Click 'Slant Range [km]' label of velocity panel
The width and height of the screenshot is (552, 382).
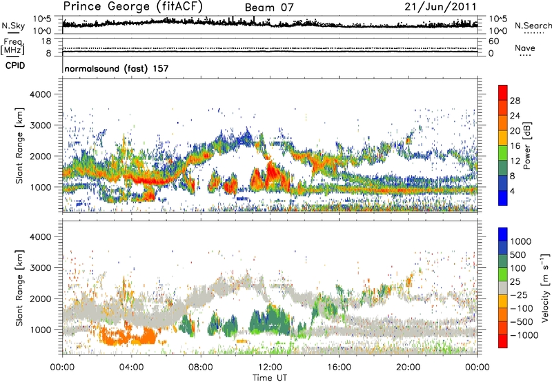pyautogui.click(x=19, y=288)
